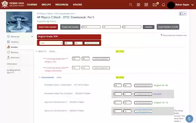The height and width of the screenshot is (123, 196).
Task: Click the Materials sidebar icon
Action: point(9,37)
